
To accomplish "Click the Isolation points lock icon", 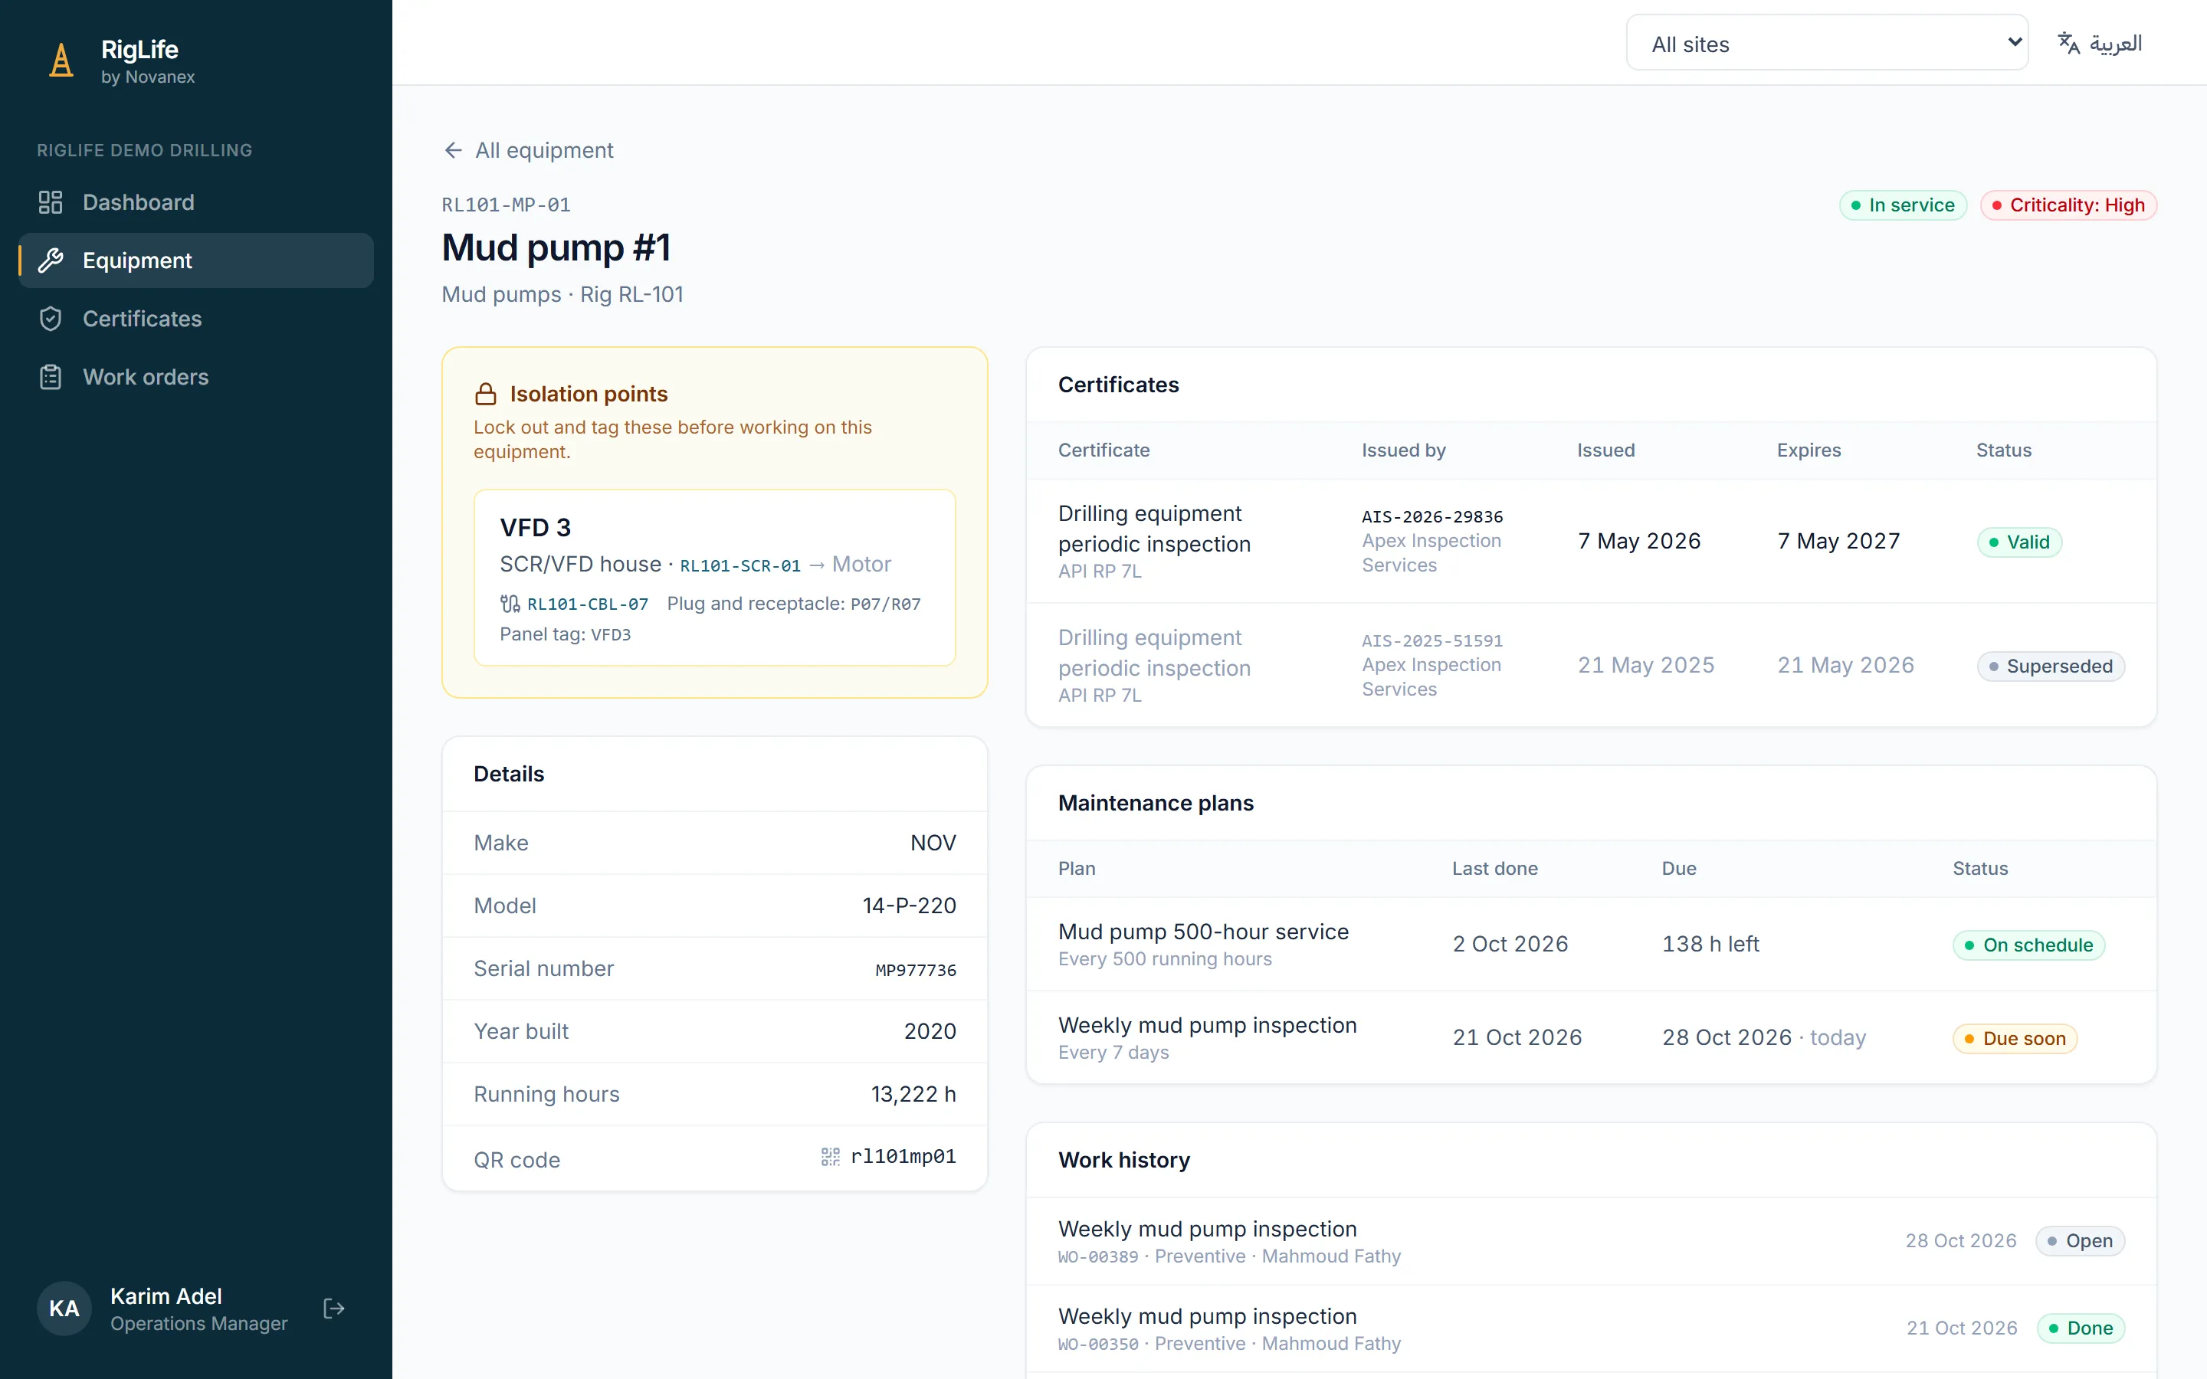I will (x=486, y=394).
